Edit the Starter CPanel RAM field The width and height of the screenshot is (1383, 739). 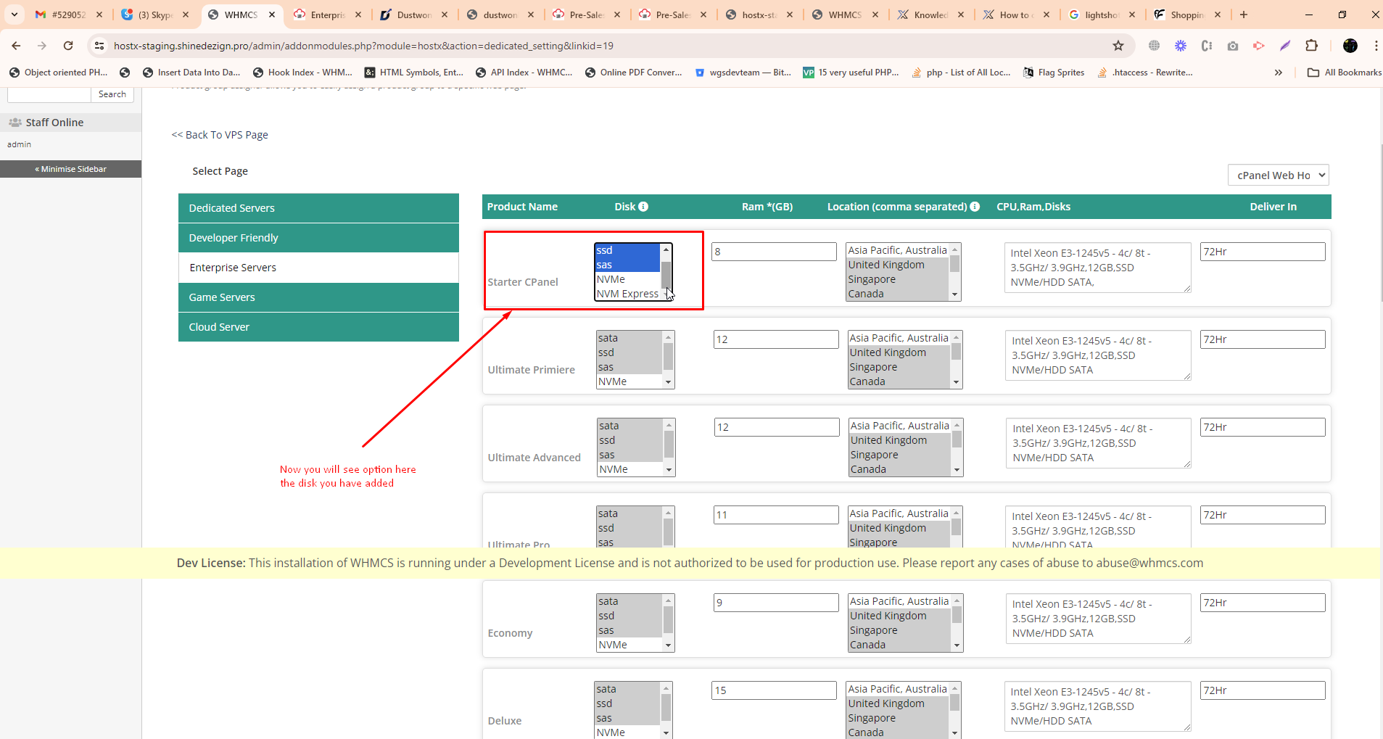coord(773,252)
